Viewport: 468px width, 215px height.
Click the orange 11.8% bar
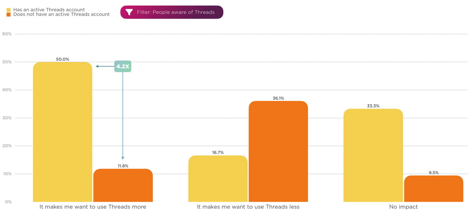123,185
